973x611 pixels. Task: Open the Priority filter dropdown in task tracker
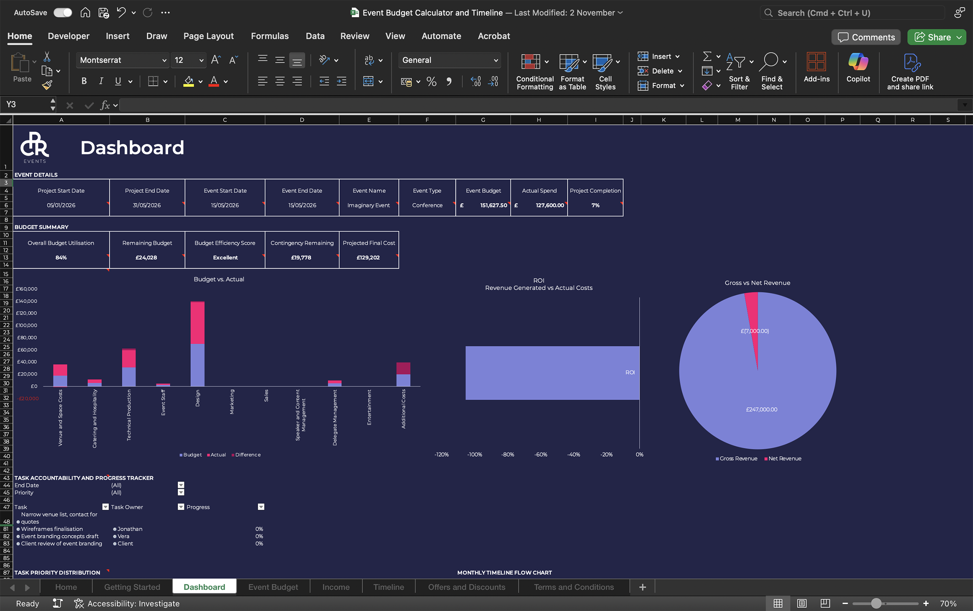[x=181, y=493]
